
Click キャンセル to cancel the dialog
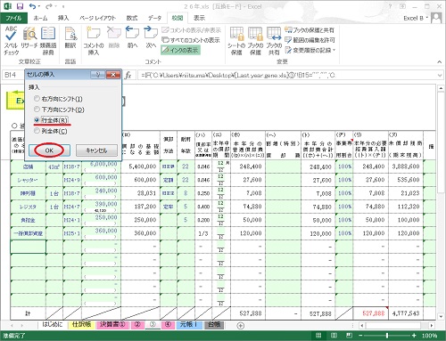[x=96, y=150]
